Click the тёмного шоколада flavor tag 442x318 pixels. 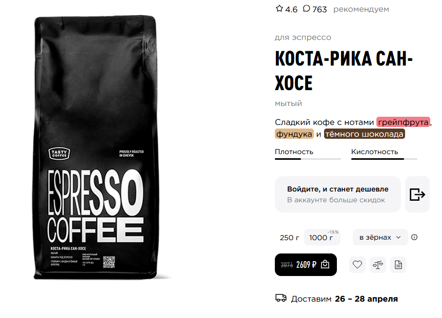pos(364,134)
